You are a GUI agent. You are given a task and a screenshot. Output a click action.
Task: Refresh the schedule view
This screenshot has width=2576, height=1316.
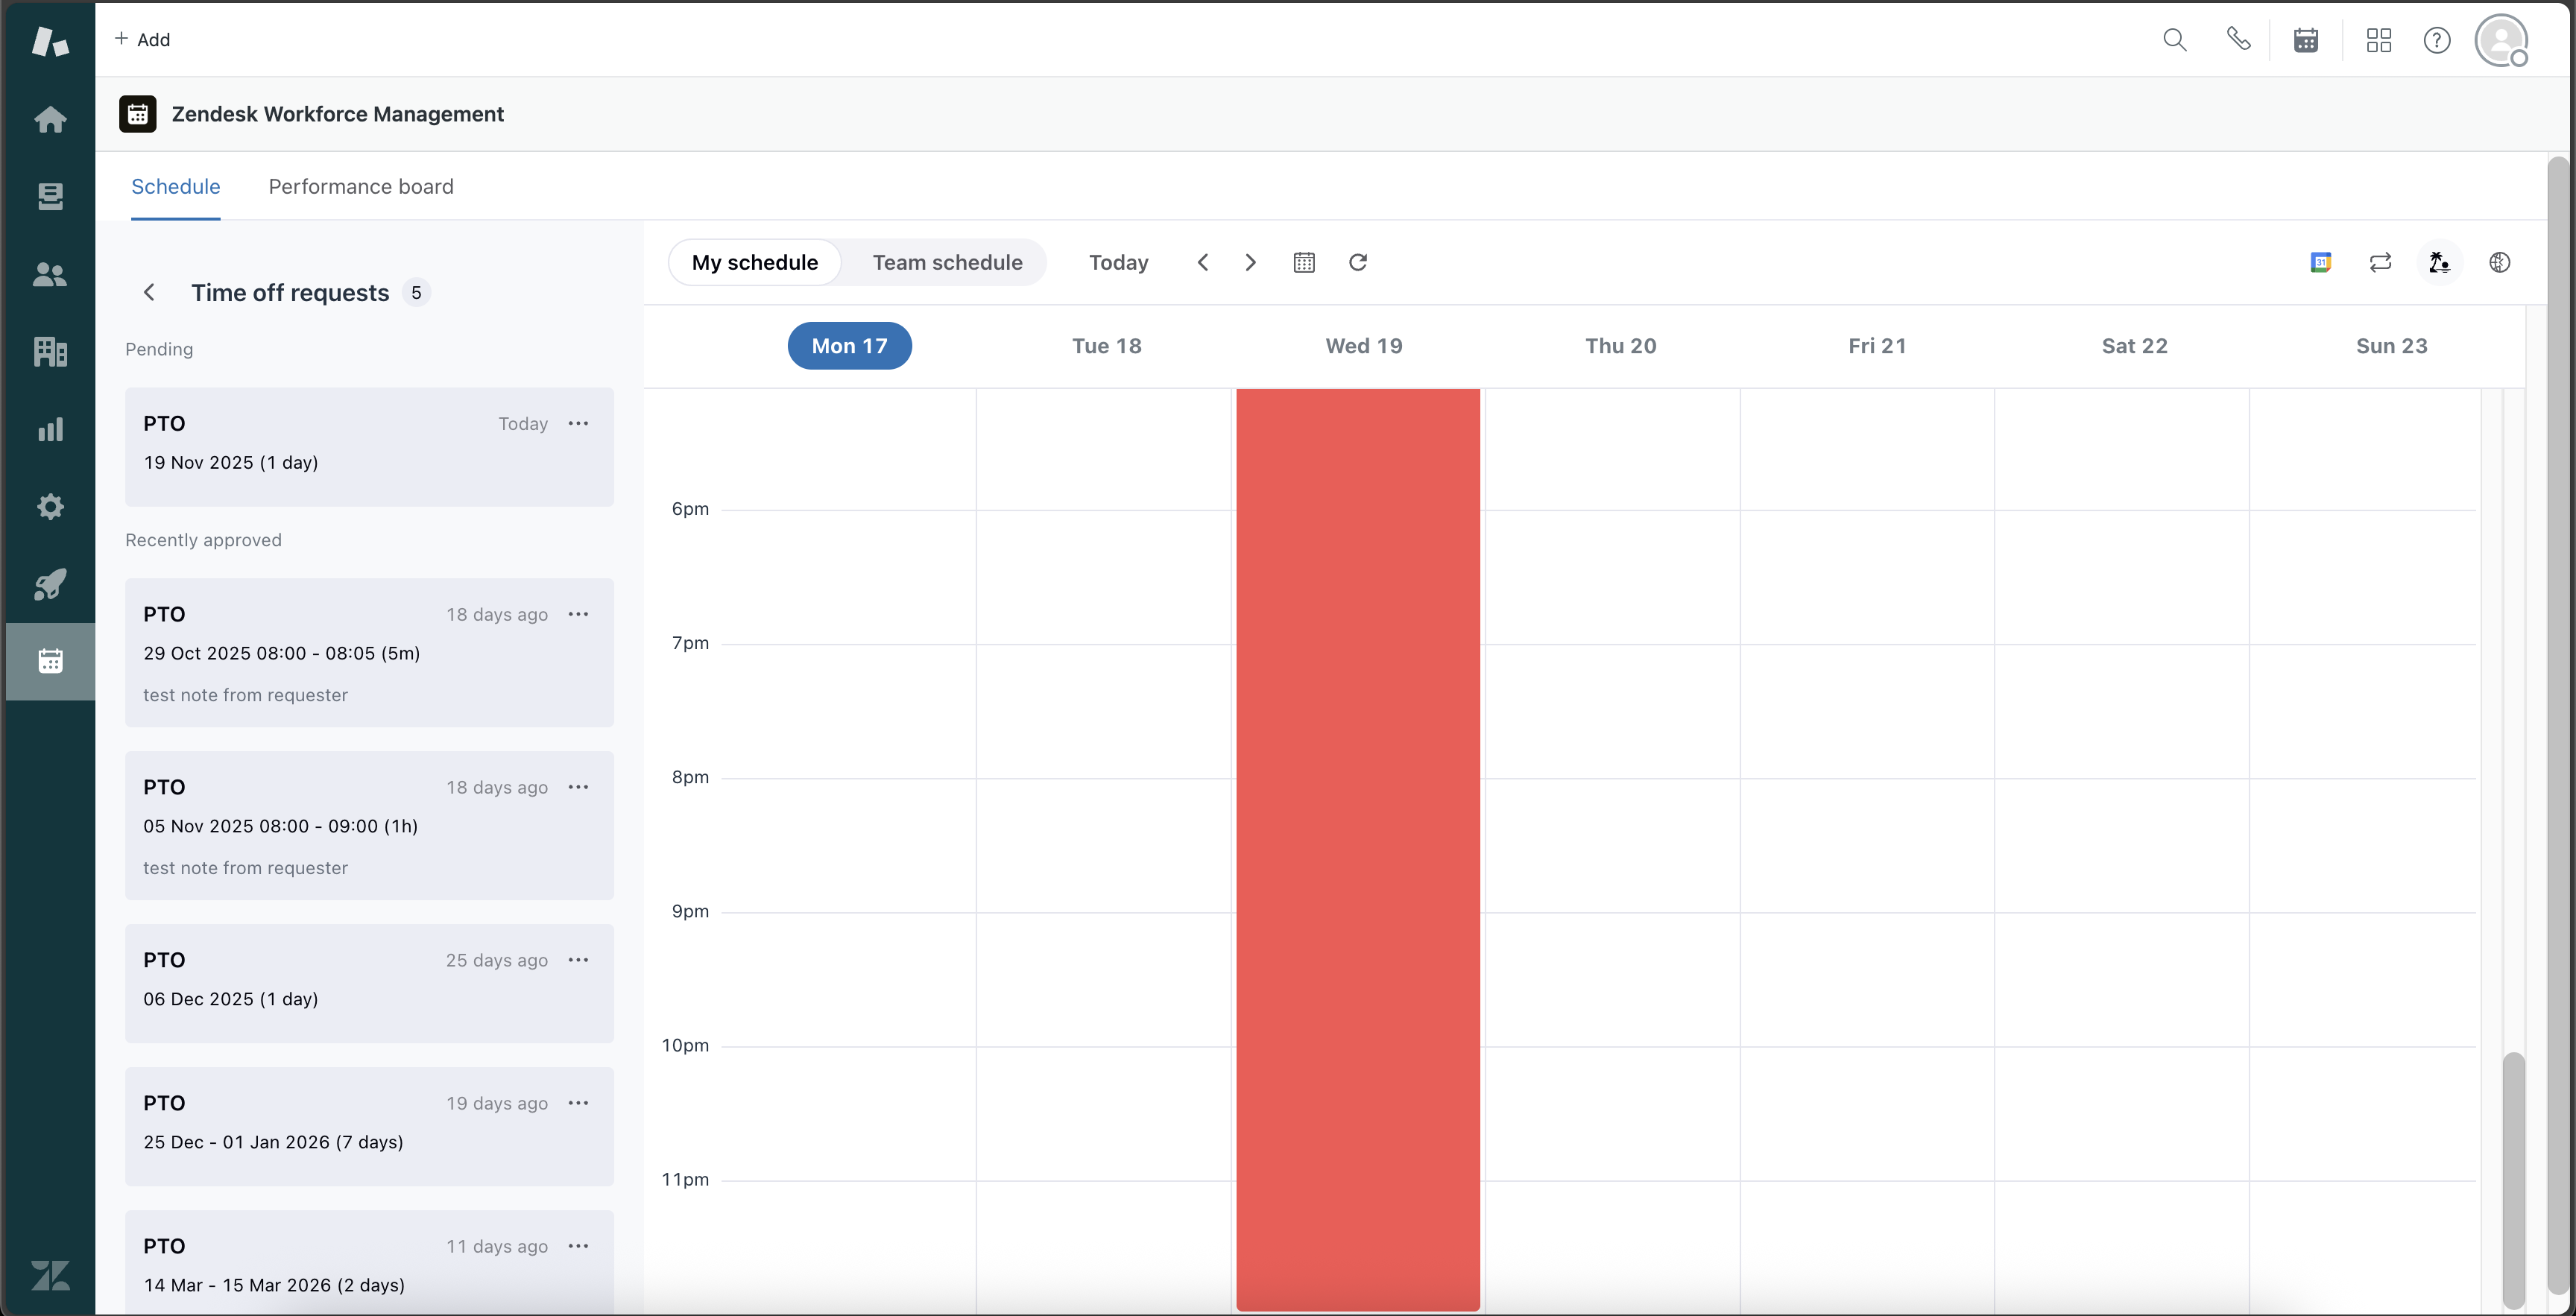1357,262
